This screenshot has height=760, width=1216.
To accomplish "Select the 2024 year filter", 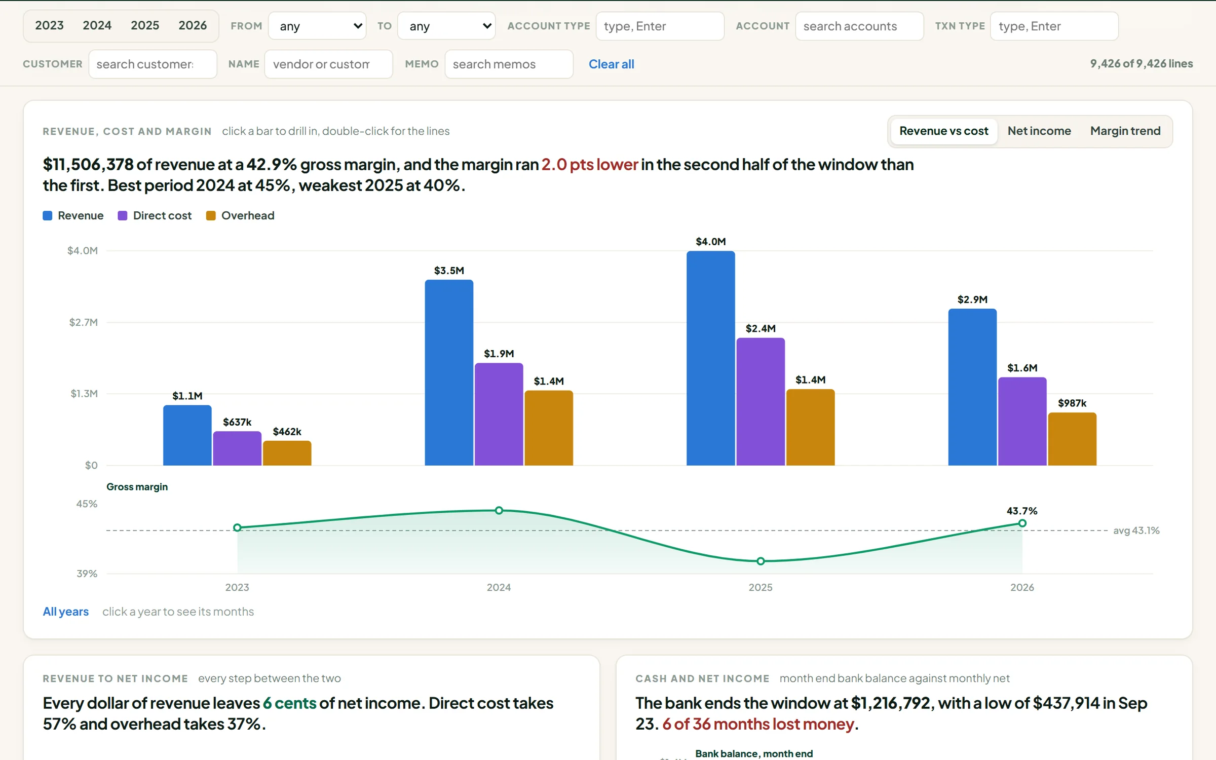I will (x=97, y=25).
